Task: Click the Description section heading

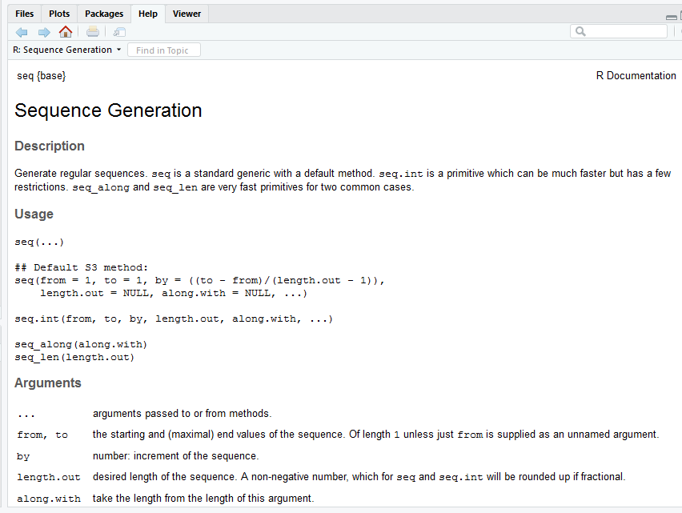Action: [x=50, y=146]
